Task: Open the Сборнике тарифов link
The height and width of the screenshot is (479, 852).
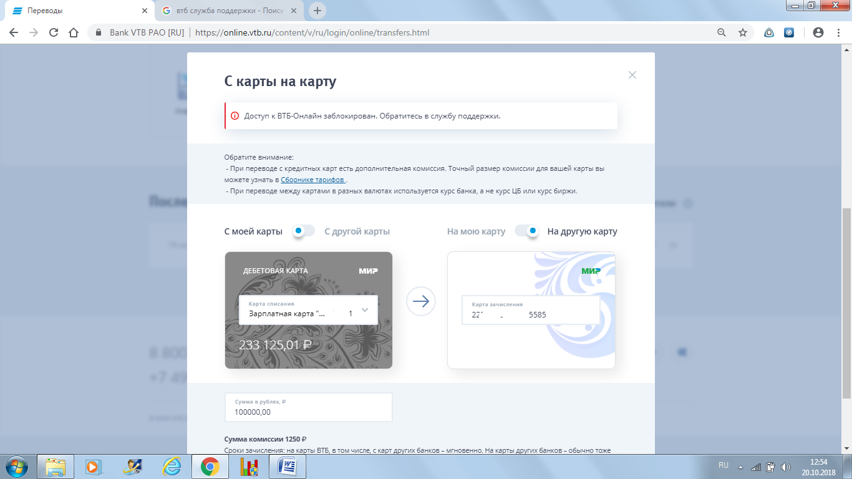Action: [x=312, y=180]
